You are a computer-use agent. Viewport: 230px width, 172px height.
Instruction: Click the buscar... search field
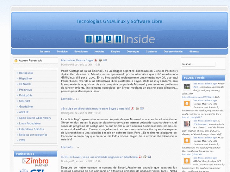[198, 64]
